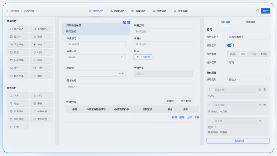Select the 关联单选 control
Screen dimensions: 277x156
41,111
